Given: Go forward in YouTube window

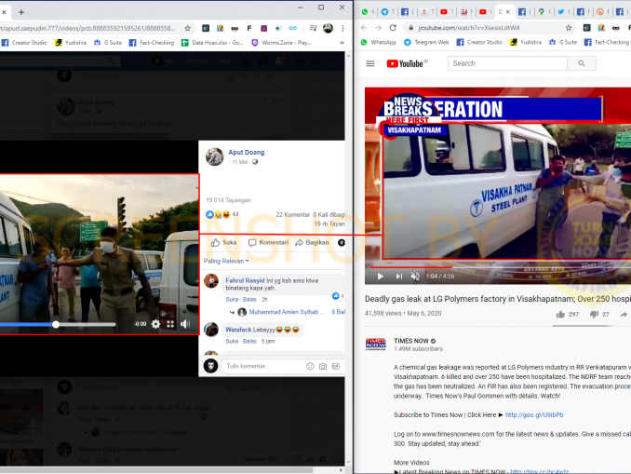Looking at the screenshot, I should click(378, 28).
